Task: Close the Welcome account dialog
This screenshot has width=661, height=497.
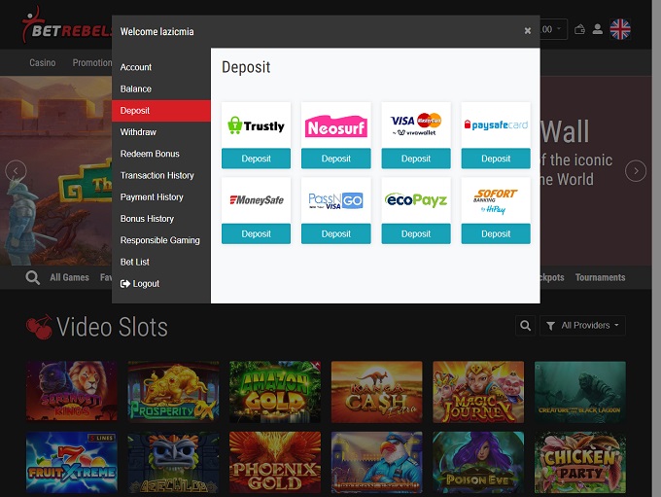Action: [528, 31]
